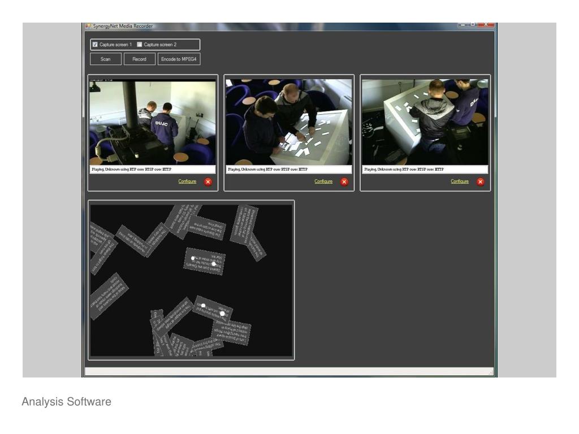Open Configure link under the middle camera feed
This screenshot has height=434, width=579.
(x=323, y=181)
